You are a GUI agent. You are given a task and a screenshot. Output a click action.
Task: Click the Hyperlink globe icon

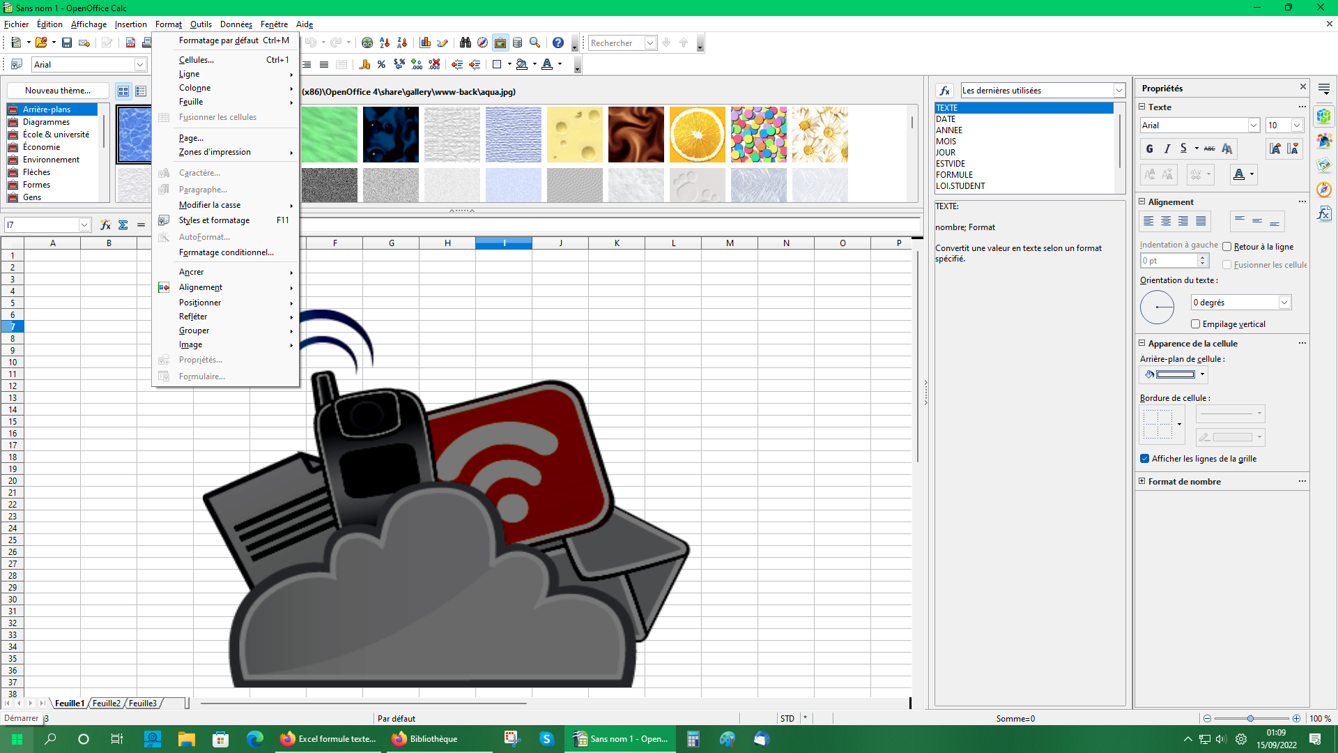pyautogui.click(x=367, y=43)
